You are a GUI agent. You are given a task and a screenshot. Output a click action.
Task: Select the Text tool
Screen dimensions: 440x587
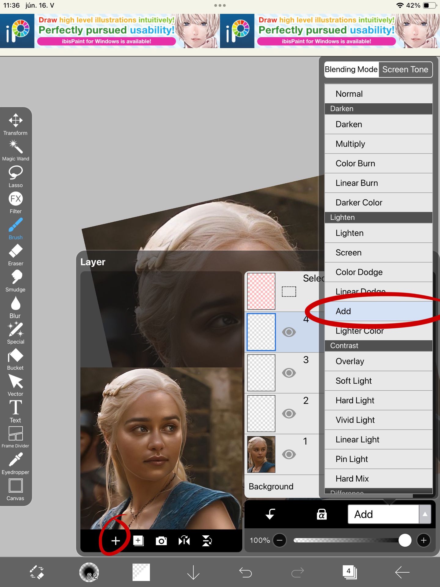(x=16, y=412)
